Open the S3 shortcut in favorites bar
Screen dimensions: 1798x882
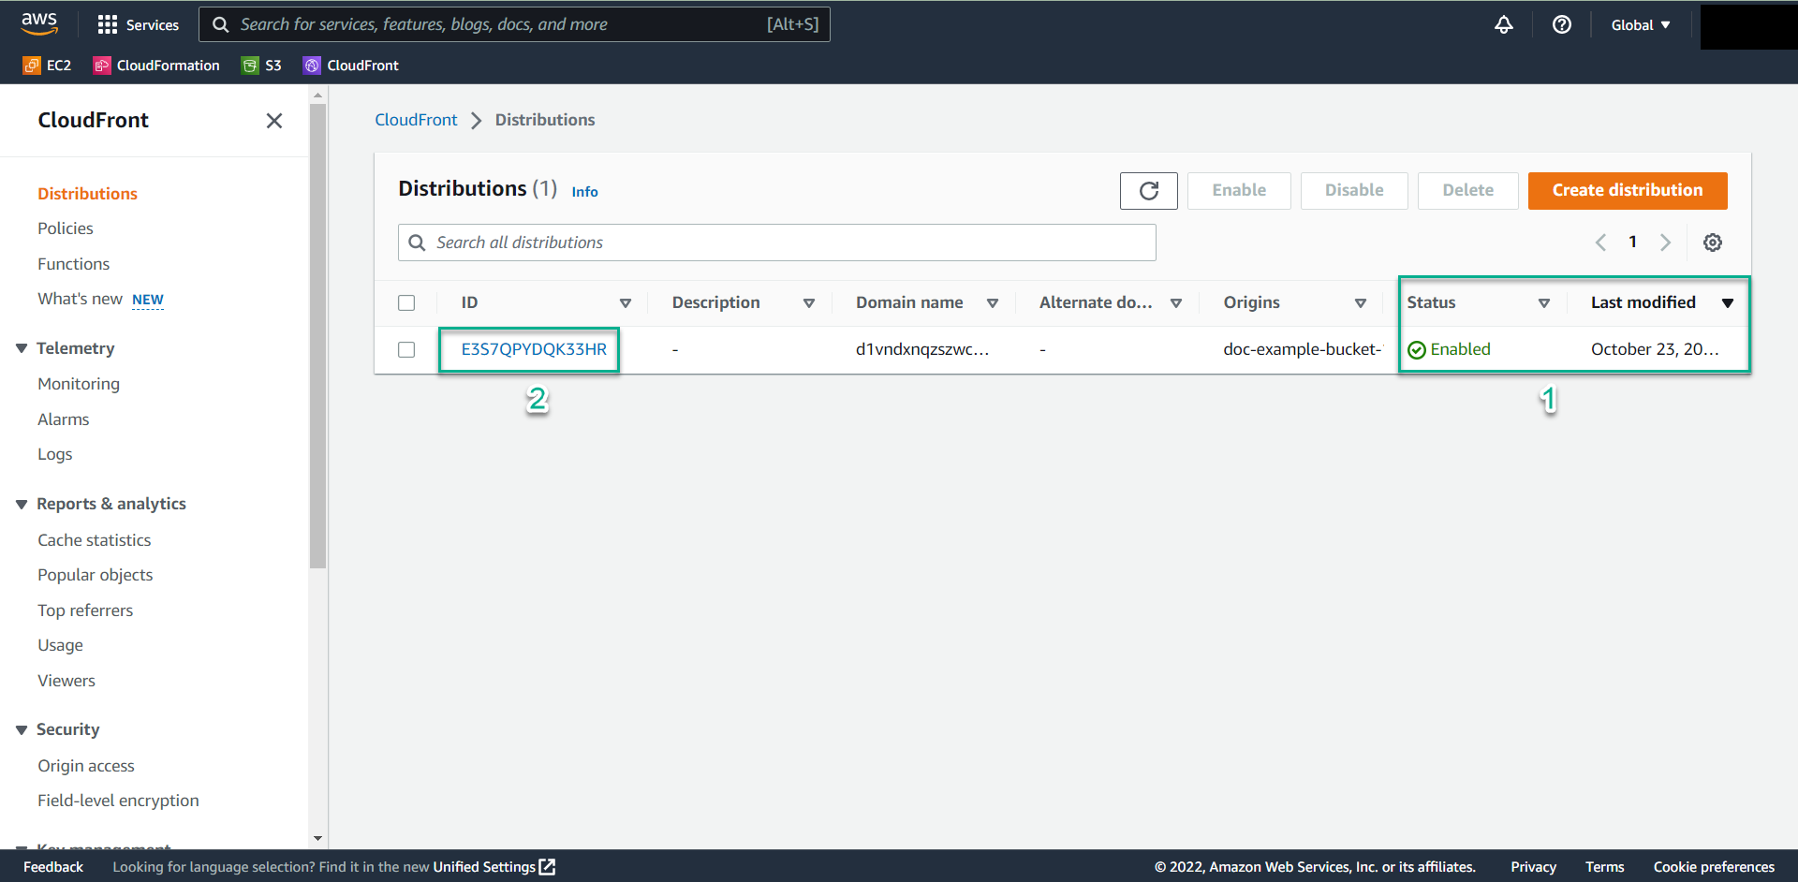pyautogui.click(x=262, y=66)
